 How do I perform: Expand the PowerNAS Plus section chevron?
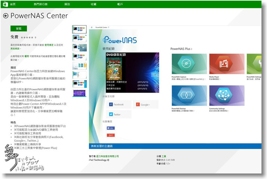191,49
